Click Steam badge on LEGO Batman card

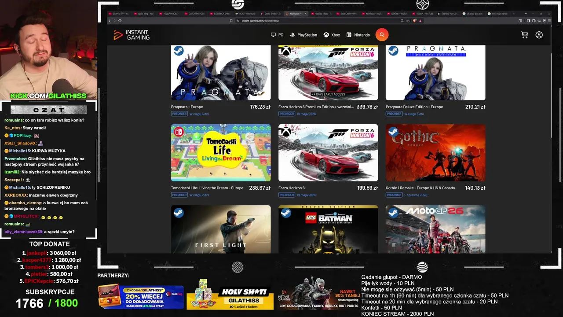pos(286,213)
